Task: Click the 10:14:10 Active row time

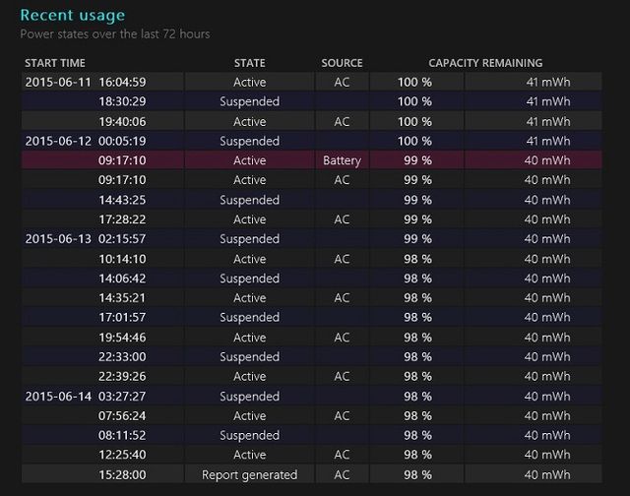Action: (x=122, y=259)
